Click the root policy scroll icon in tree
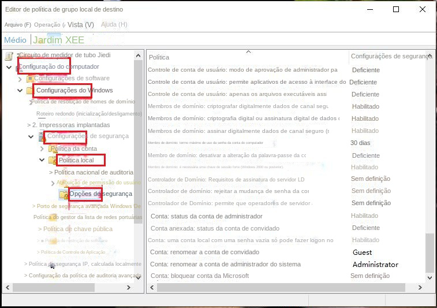This screenshot has height=308, width=437. (x=9, y=56)
